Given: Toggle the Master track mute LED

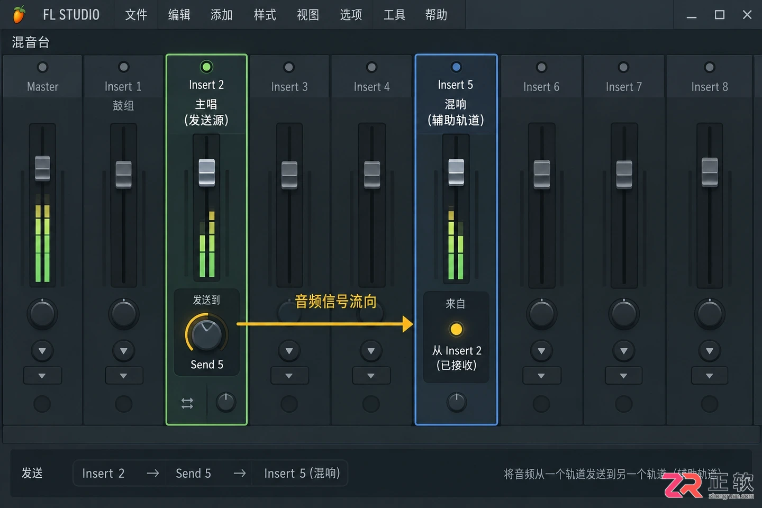Looking at the screenshot, I should click(42, 67).
